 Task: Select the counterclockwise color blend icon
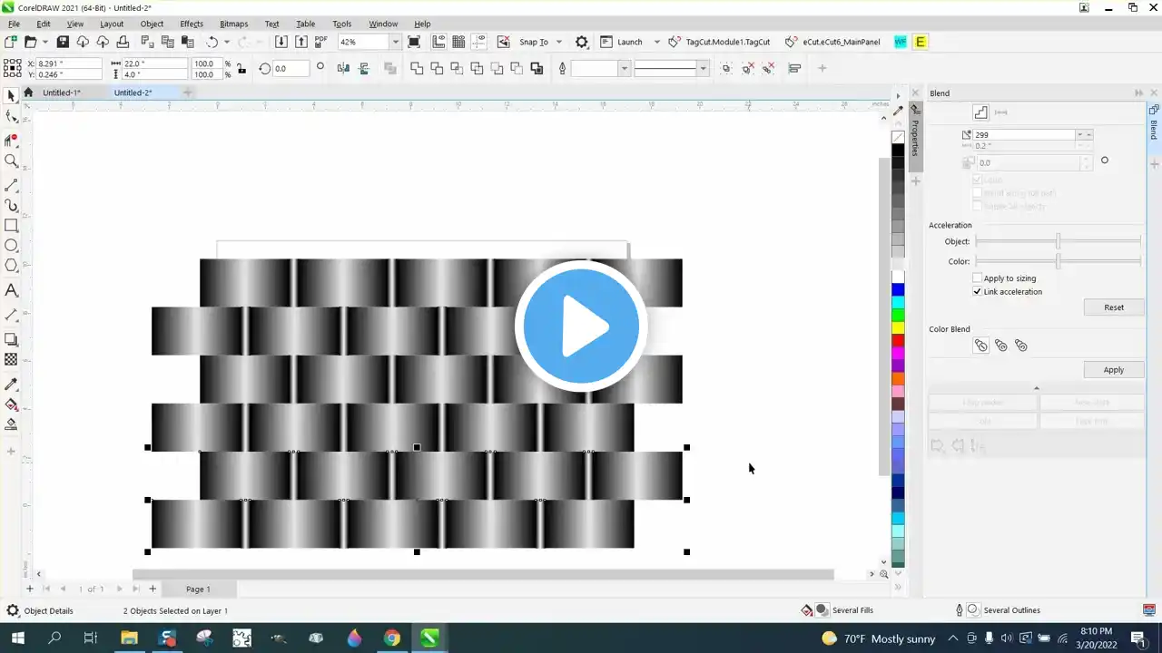point(1020,346)
